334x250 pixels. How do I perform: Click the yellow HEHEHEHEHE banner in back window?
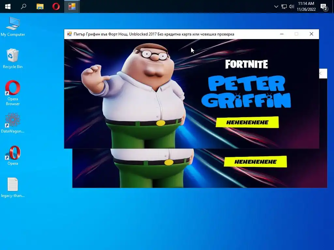point(255,162)
